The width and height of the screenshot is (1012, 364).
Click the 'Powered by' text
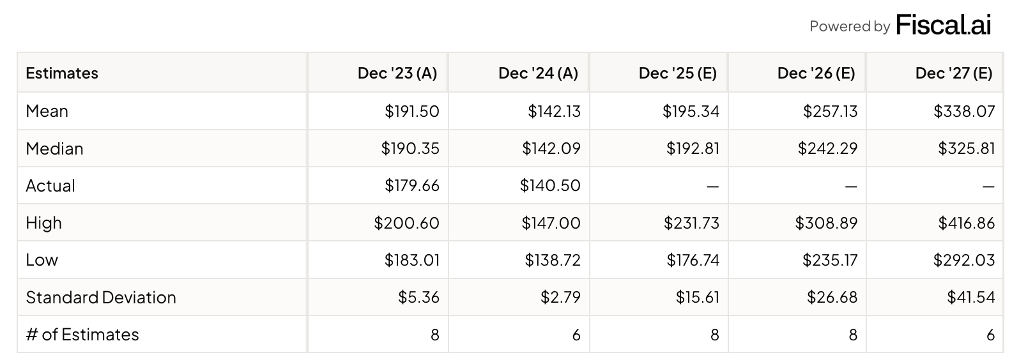tap(849, 26)
